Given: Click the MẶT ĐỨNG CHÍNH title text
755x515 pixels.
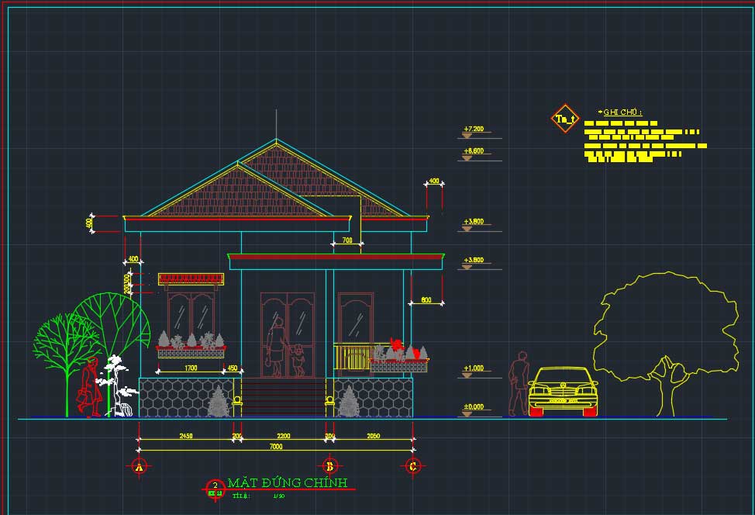Looking at the screenshot, I should click(288, 483).
